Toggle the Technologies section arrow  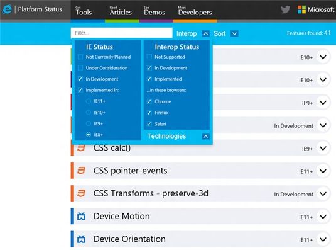click(206, 137)
